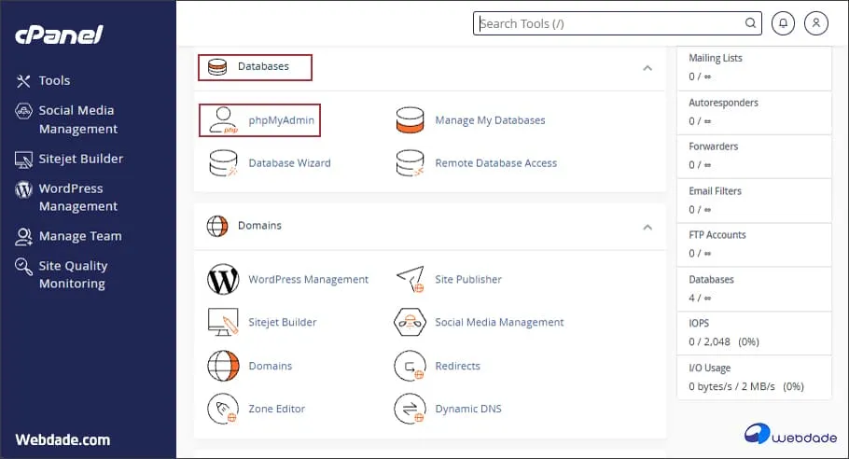Collapse the Domains section chevron
Screen dimensions: 849x459
click(647, 226)
